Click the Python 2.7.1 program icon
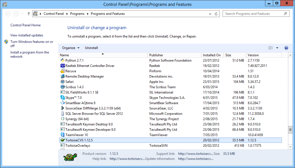The width and height of the screenshot is (295, 168). [x=63, y=60]
